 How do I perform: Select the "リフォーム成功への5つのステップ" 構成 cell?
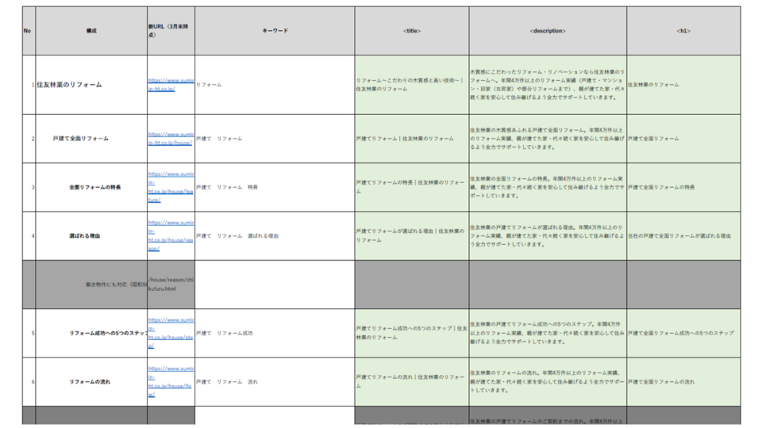click(91, 333)
